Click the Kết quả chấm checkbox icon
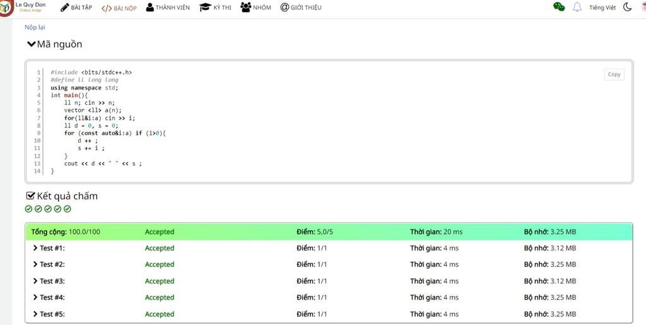The width and height of the screenshot is (646, 325). pyautogui.click(x=30, y=196)
